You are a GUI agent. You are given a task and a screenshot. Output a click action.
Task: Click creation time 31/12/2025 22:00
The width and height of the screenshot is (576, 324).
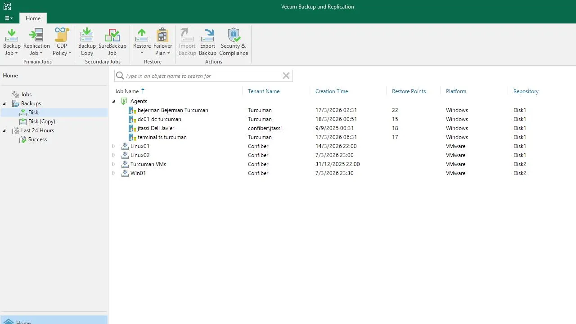(337, 164)
